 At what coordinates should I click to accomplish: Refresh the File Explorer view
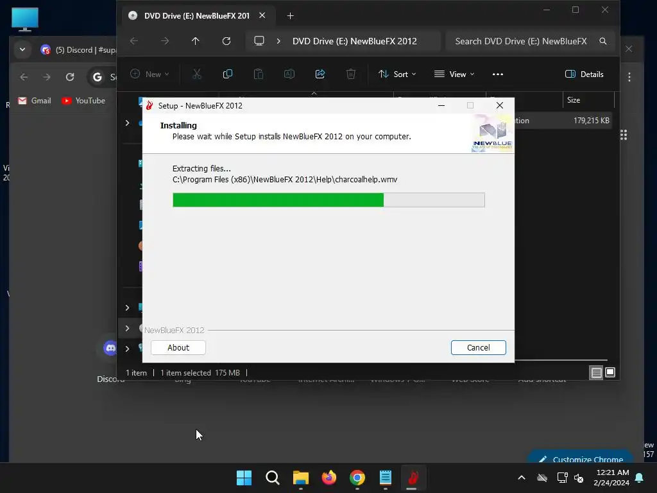tap(226, 41)
